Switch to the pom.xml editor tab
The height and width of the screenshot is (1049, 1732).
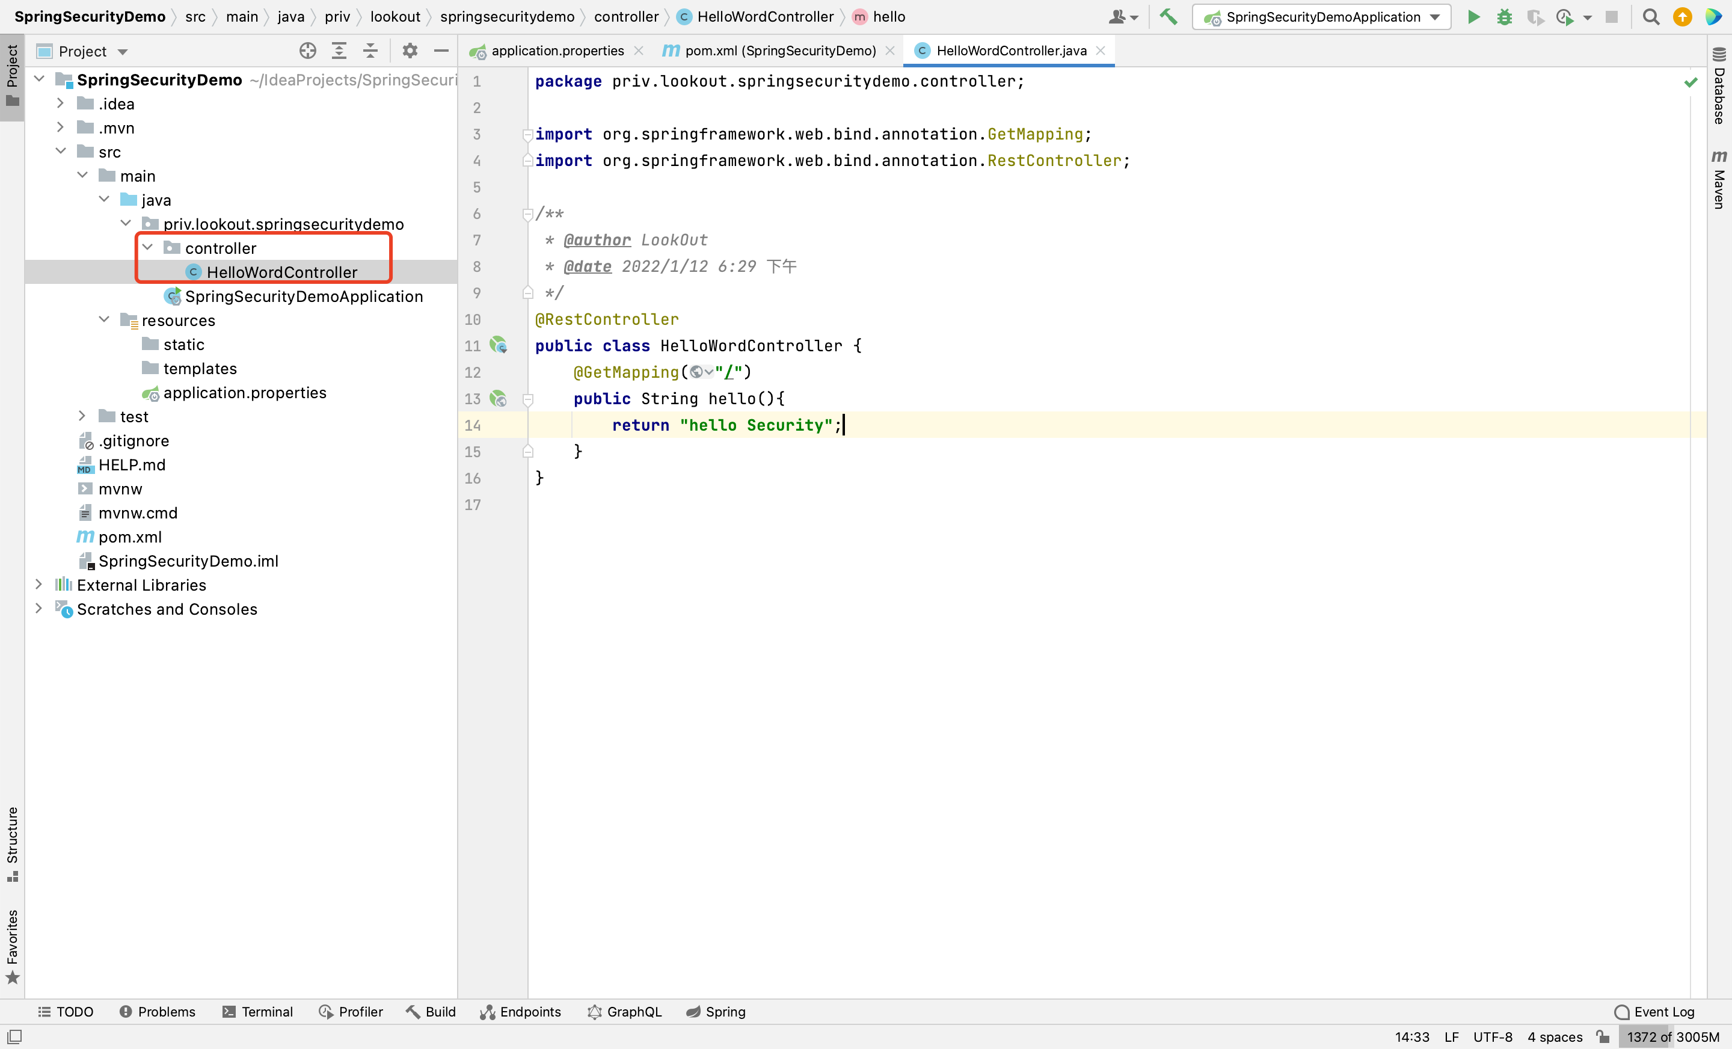779,51
